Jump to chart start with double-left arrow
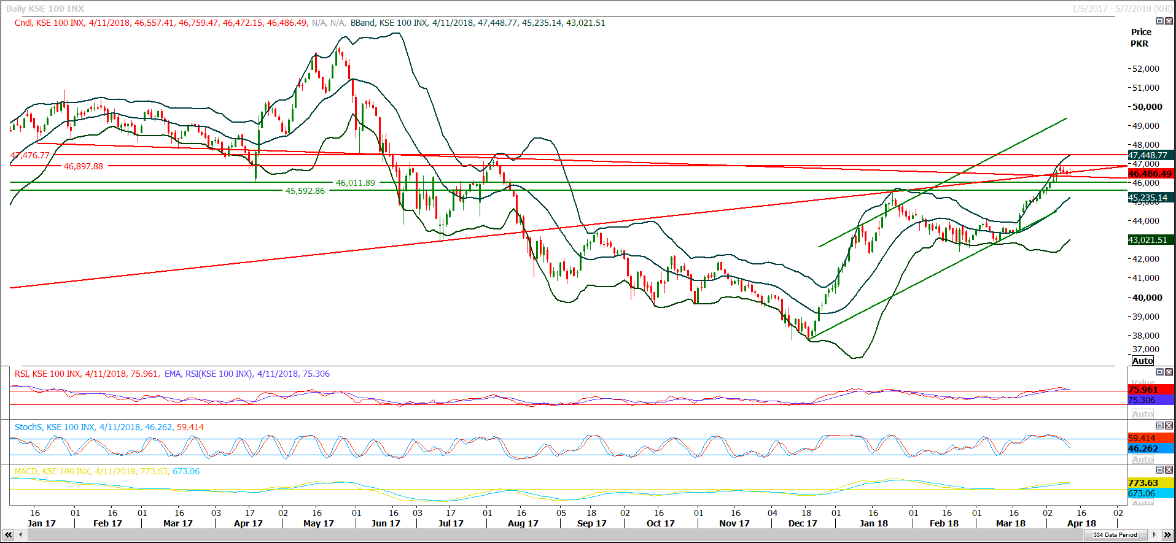 click(x=9, y=535)
